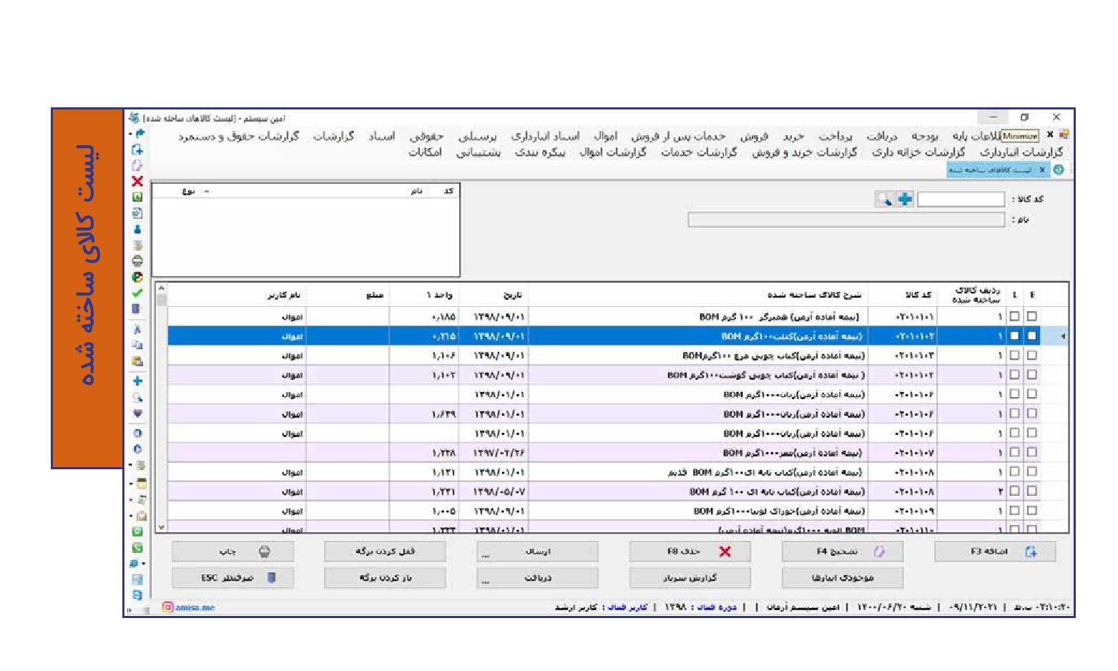Open the دریافت button with ellipsis options

tap(537, 578)
